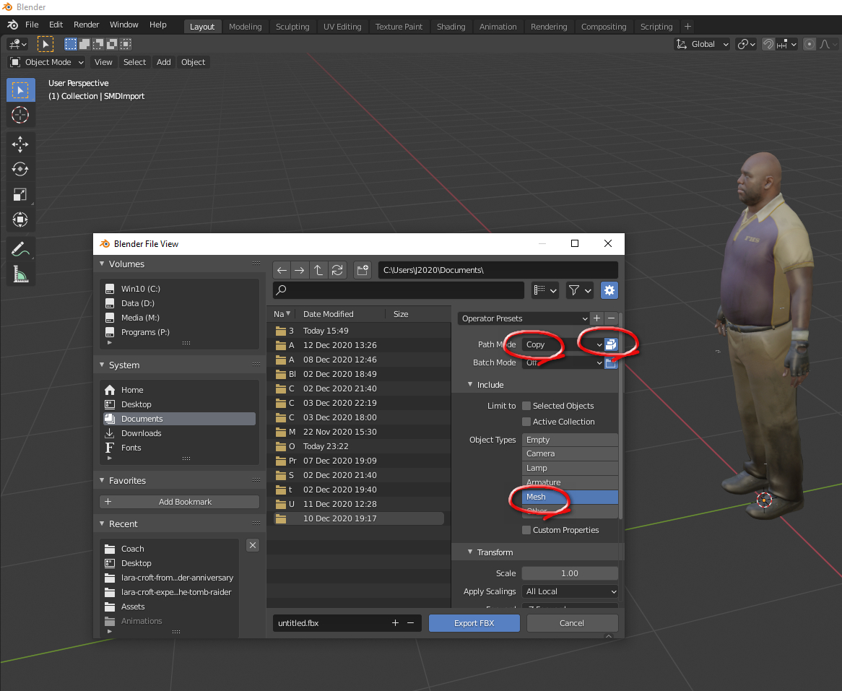Image resolution: width=842 pixels, height=691 pixels.
Task: Select the Transform tool
Action: [20, 220]
